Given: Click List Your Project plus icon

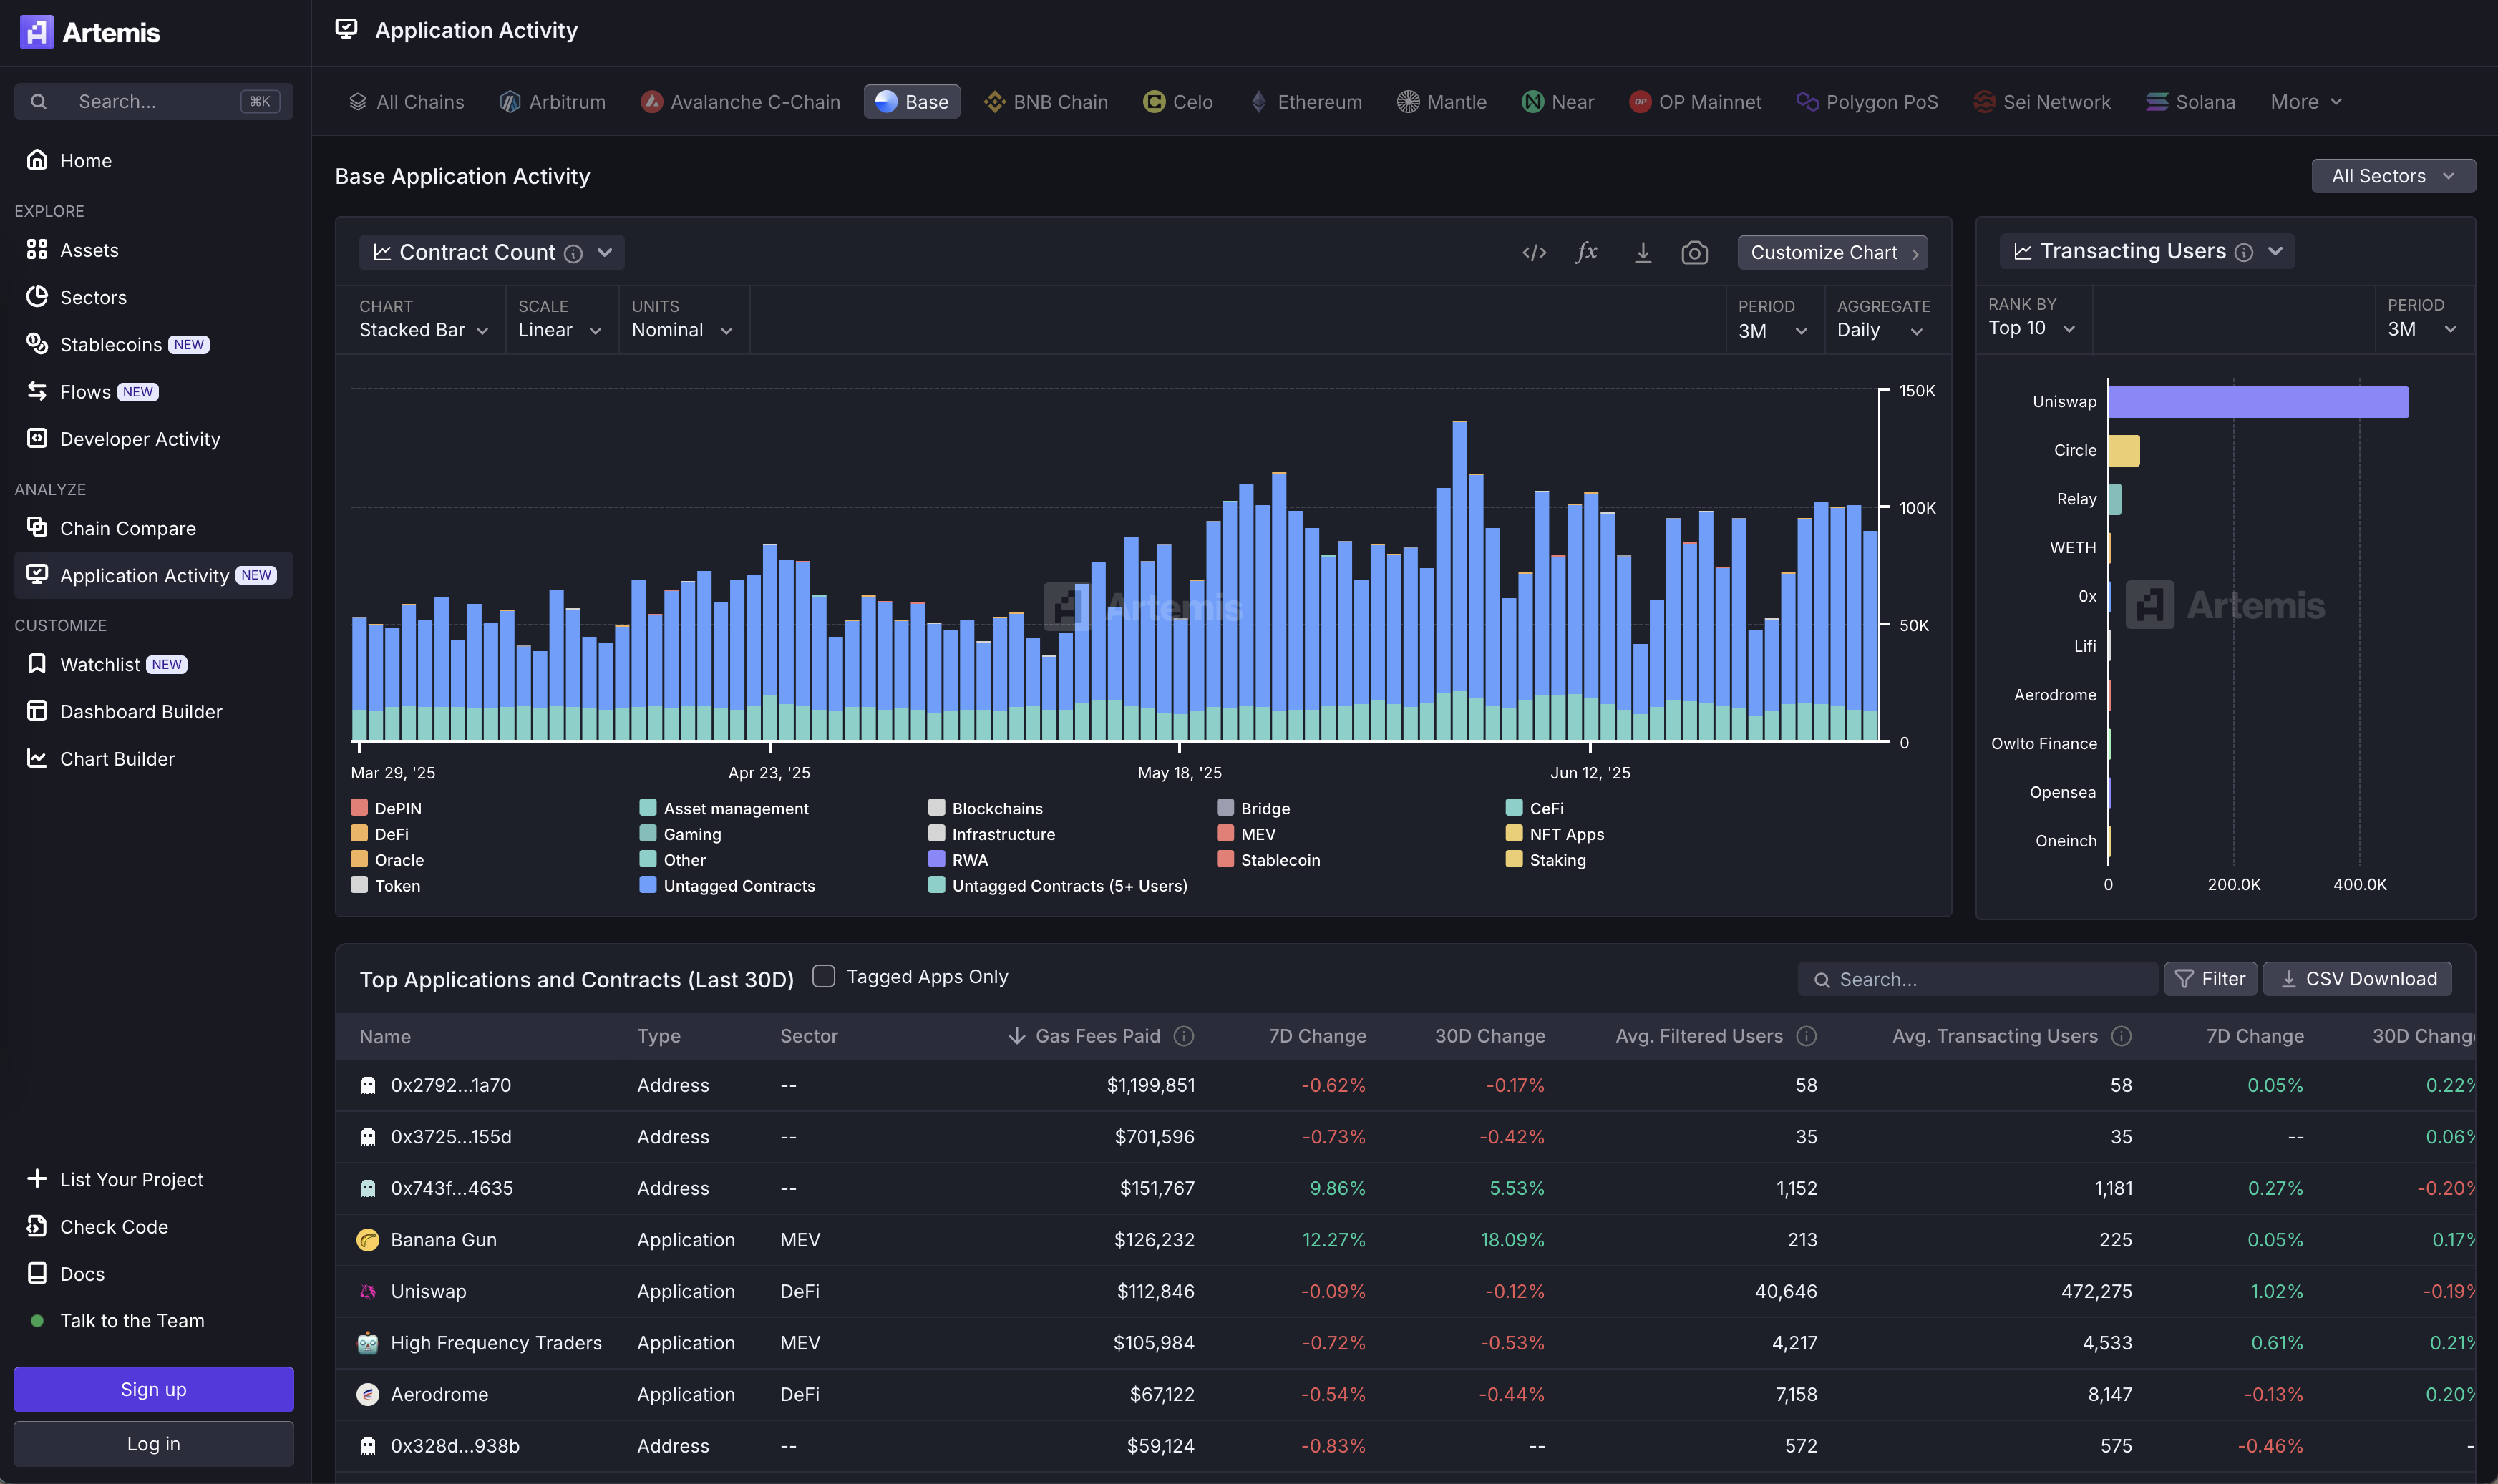Looking at the screenshot, I should click(37, 1179).
